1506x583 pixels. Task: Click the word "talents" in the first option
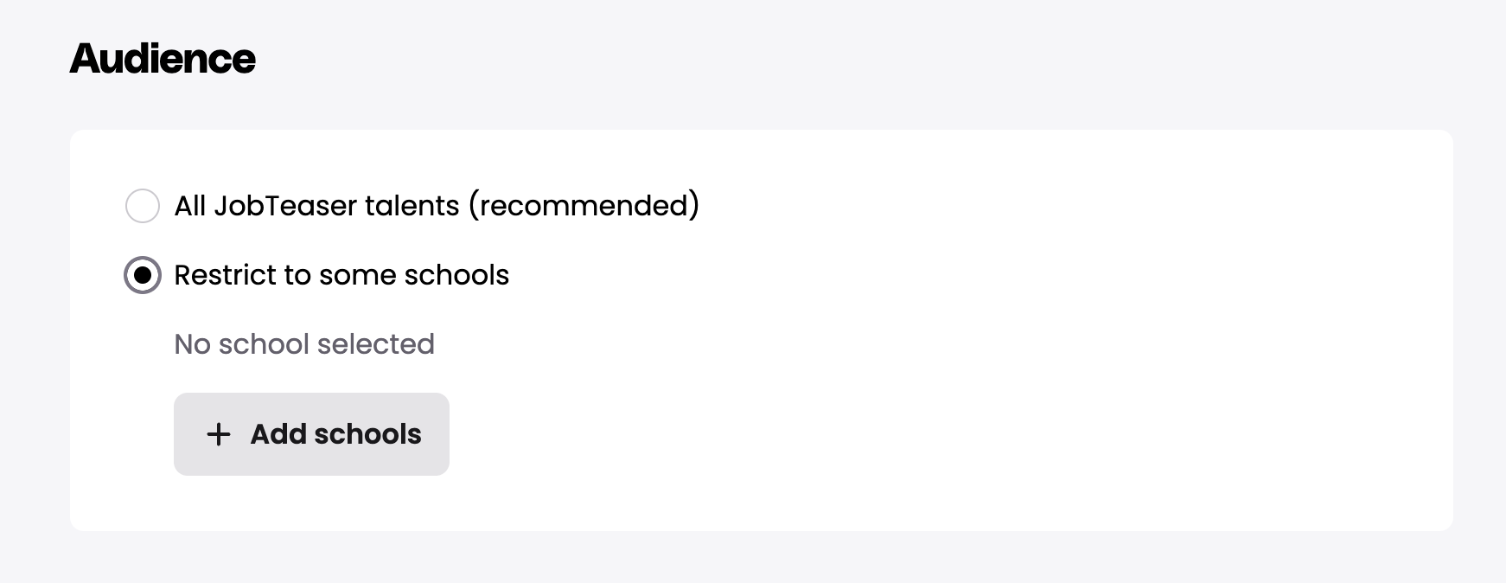pos(412,206)
